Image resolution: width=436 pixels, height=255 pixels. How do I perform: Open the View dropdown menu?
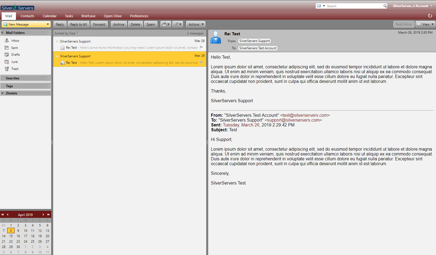425,24
